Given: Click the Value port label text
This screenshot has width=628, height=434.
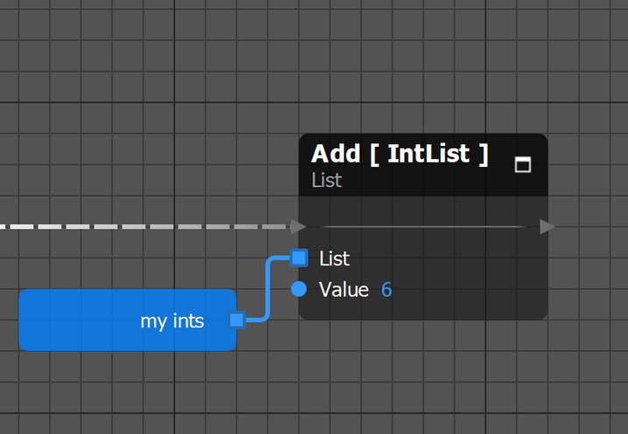Looking at the screenshot, I should point(344,289).
